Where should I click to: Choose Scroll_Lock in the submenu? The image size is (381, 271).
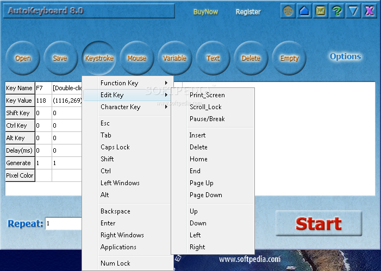pos(213,107)
